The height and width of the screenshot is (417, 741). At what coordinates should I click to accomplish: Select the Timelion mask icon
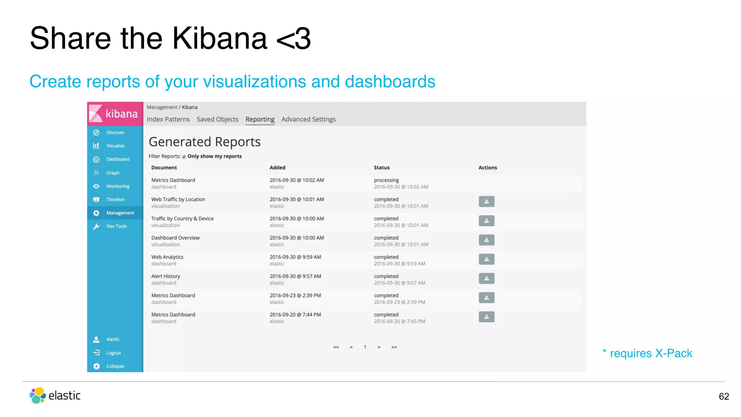[96, 199]
